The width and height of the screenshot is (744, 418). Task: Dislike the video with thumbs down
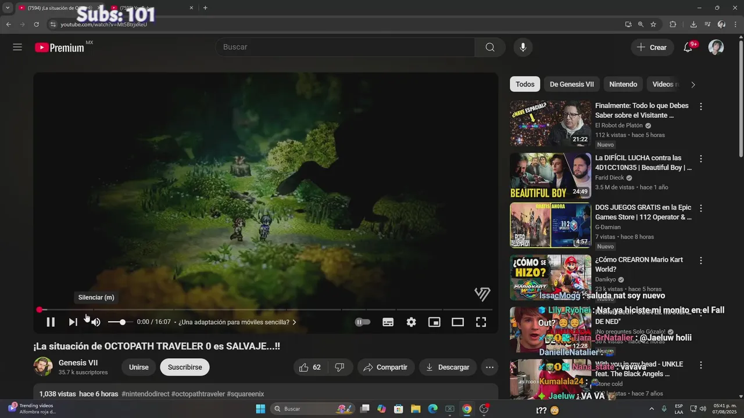[x=341, y=367]
